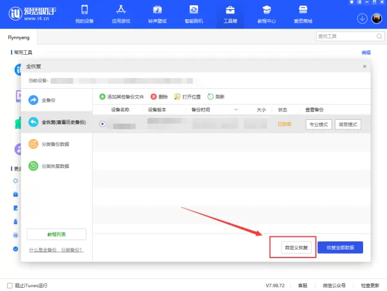
Task: Click the 自定义恢复 button
Action: (296, 247)
